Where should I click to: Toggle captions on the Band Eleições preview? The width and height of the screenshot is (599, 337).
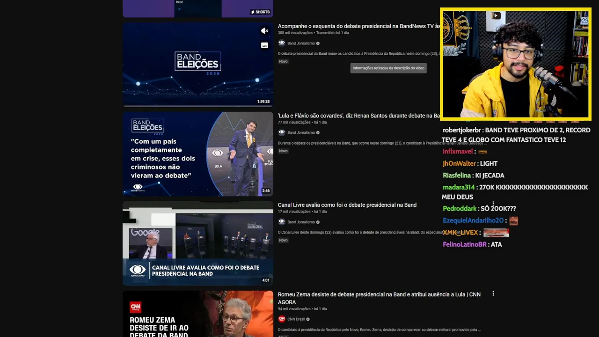coord(264,45)
